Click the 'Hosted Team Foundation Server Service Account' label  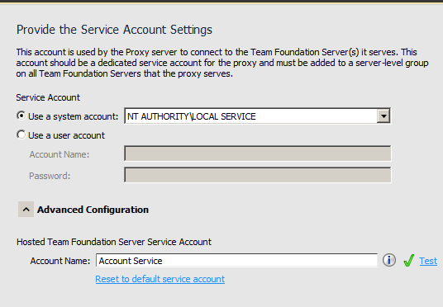pyautogui.click(x=114, y=242)
